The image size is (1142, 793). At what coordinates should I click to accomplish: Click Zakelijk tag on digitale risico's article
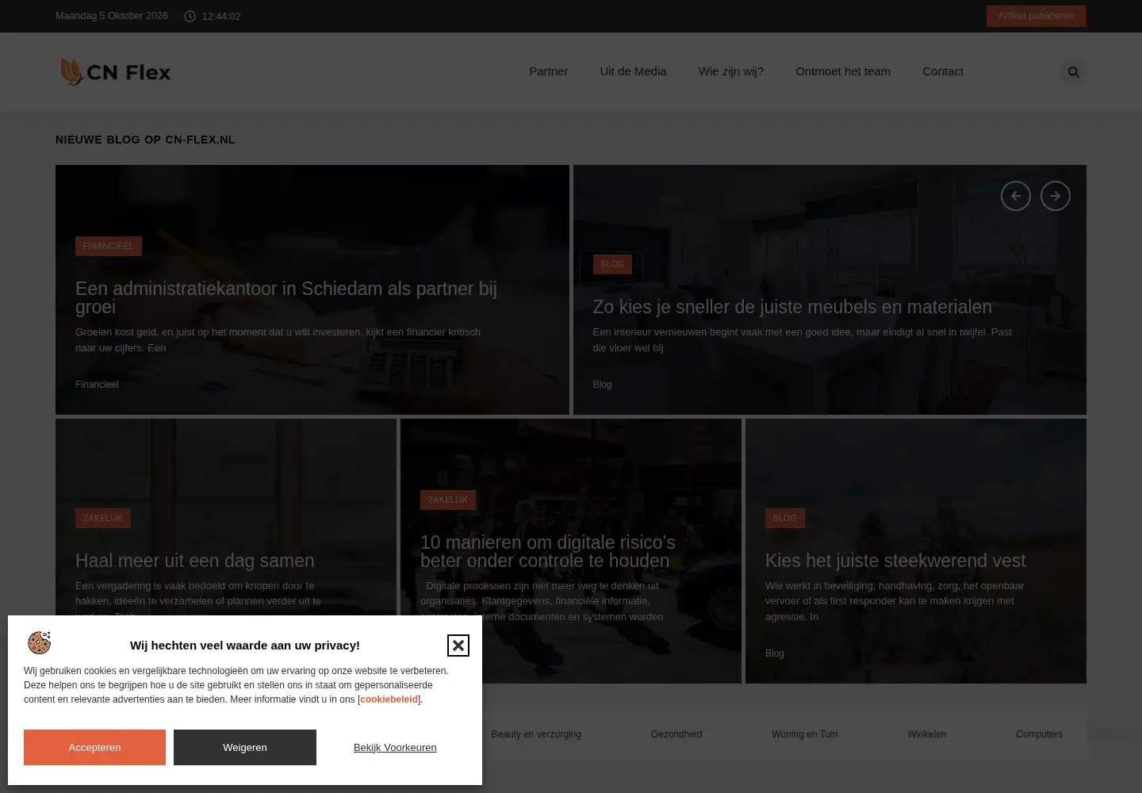448,500
